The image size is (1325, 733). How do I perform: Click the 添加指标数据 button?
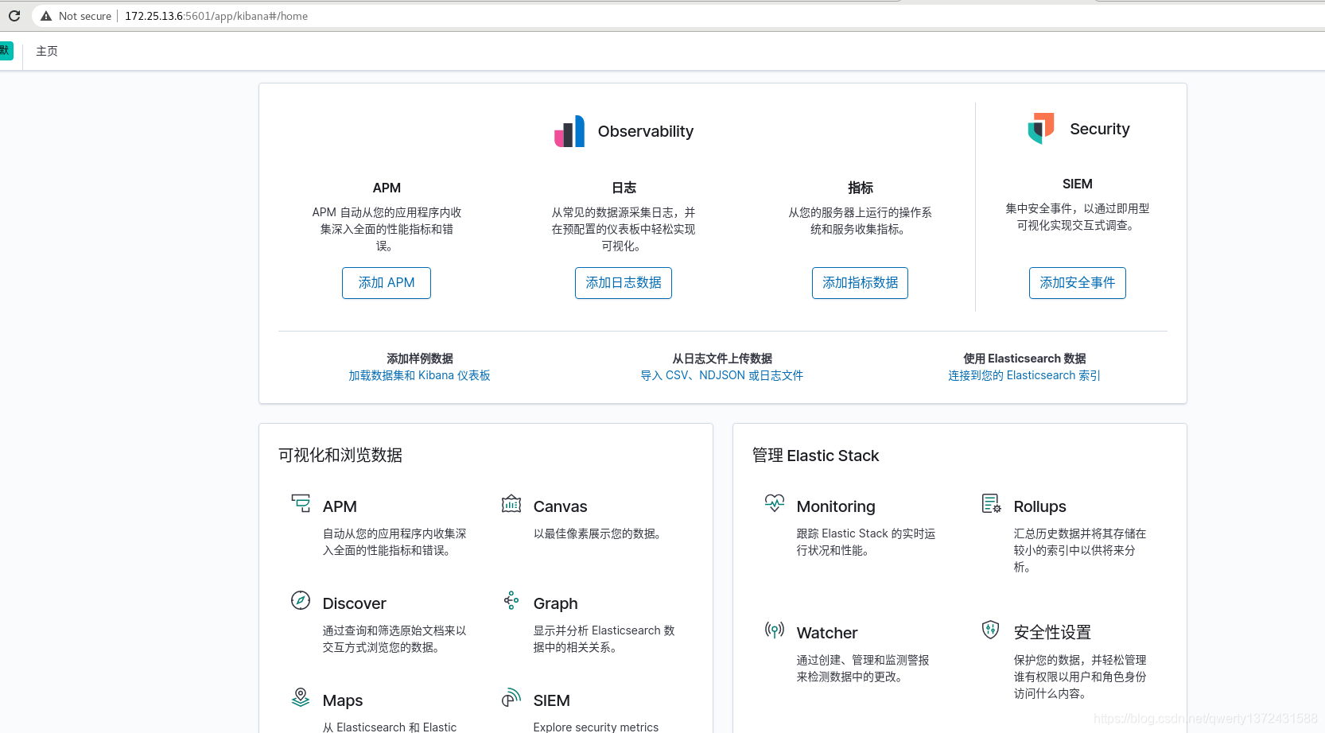click(860, 283)
